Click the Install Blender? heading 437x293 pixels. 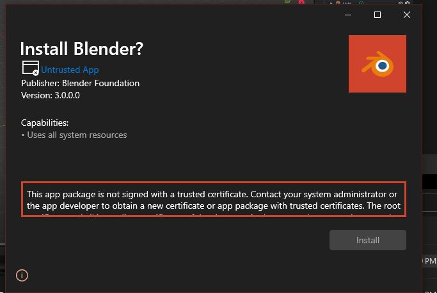[x=82, y=49]
